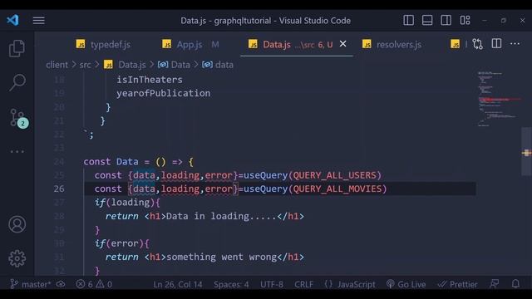Image resolution: width=532 pixels, height=299 pixels.
Task: Click the Data.js breadcrumb segment
Action: [x=131, y=65]
